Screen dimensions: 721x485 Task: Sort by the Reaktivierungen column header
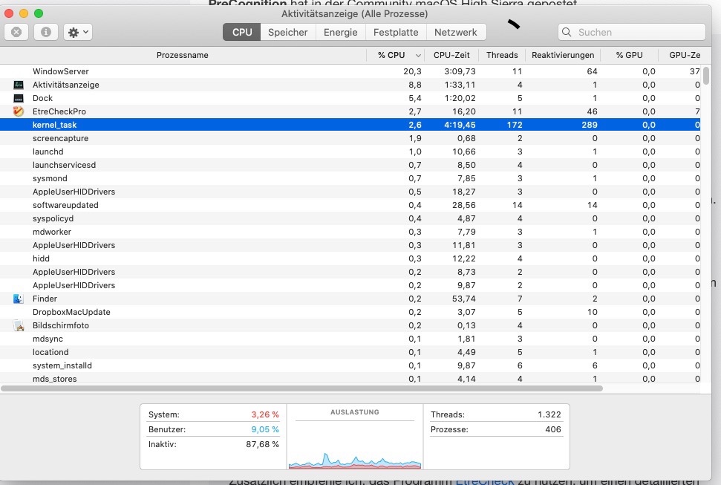click(563, 55)
